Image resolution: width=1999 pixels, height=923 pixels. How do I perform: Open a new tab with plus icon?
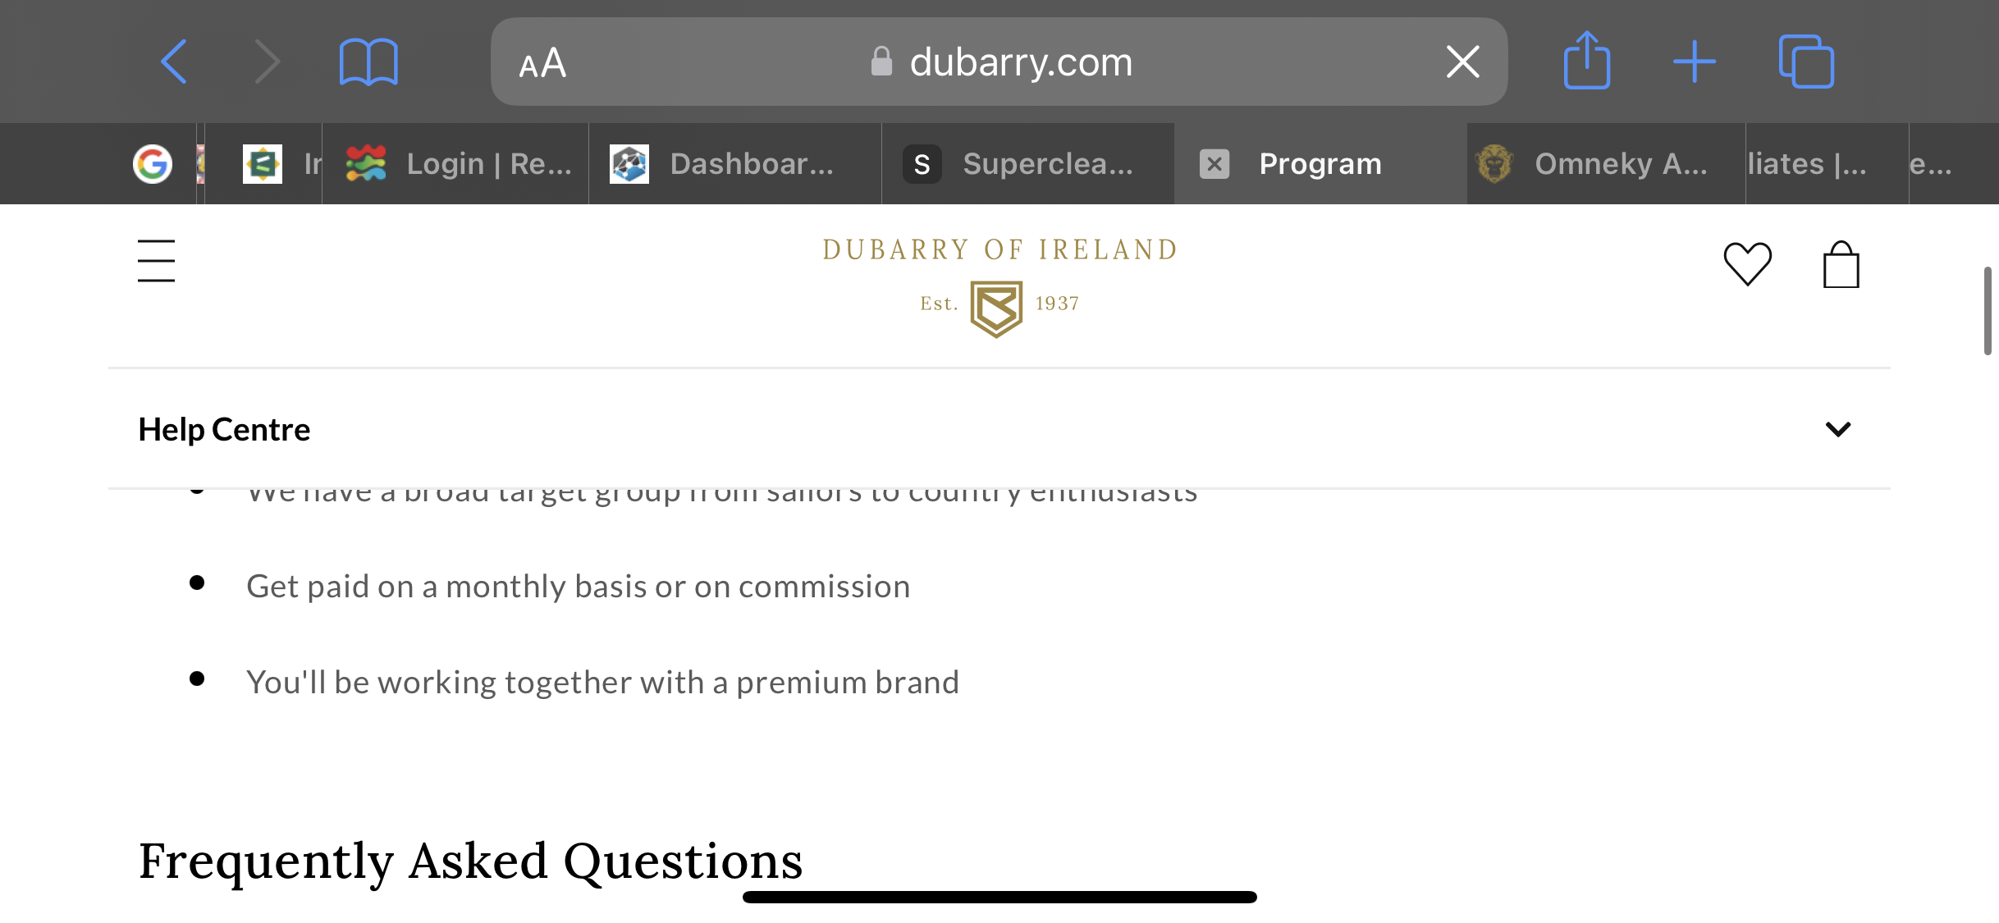pyautogui.click(x=1695, y=62)
